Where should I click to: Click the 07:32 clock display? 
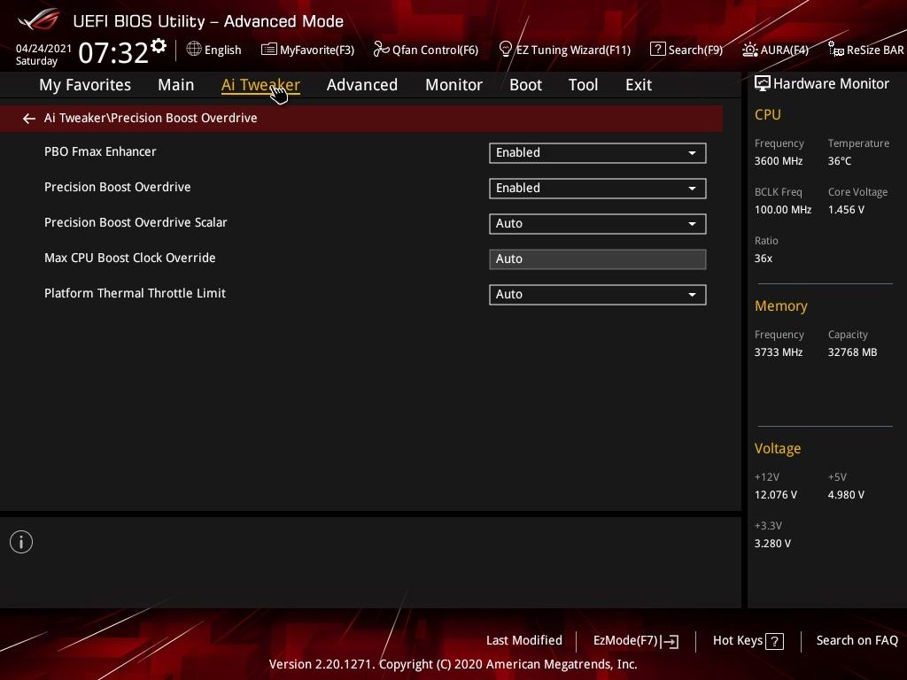tap(113, 52)
